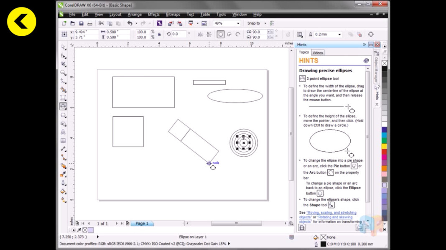The image size is (446, 250).
Task: Open the Effects menu
Action: (153, 14)
